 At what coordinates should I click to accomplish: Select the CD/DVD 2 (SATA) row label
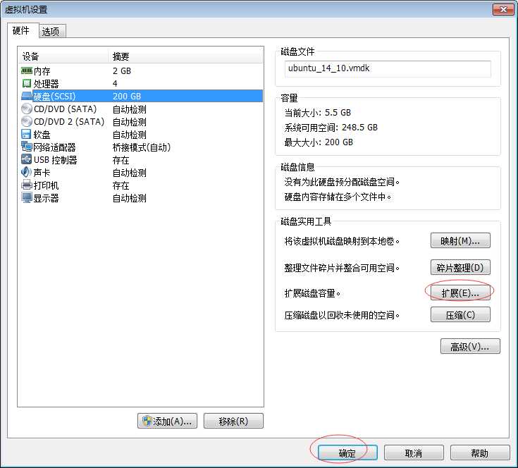tap(69, 121)
